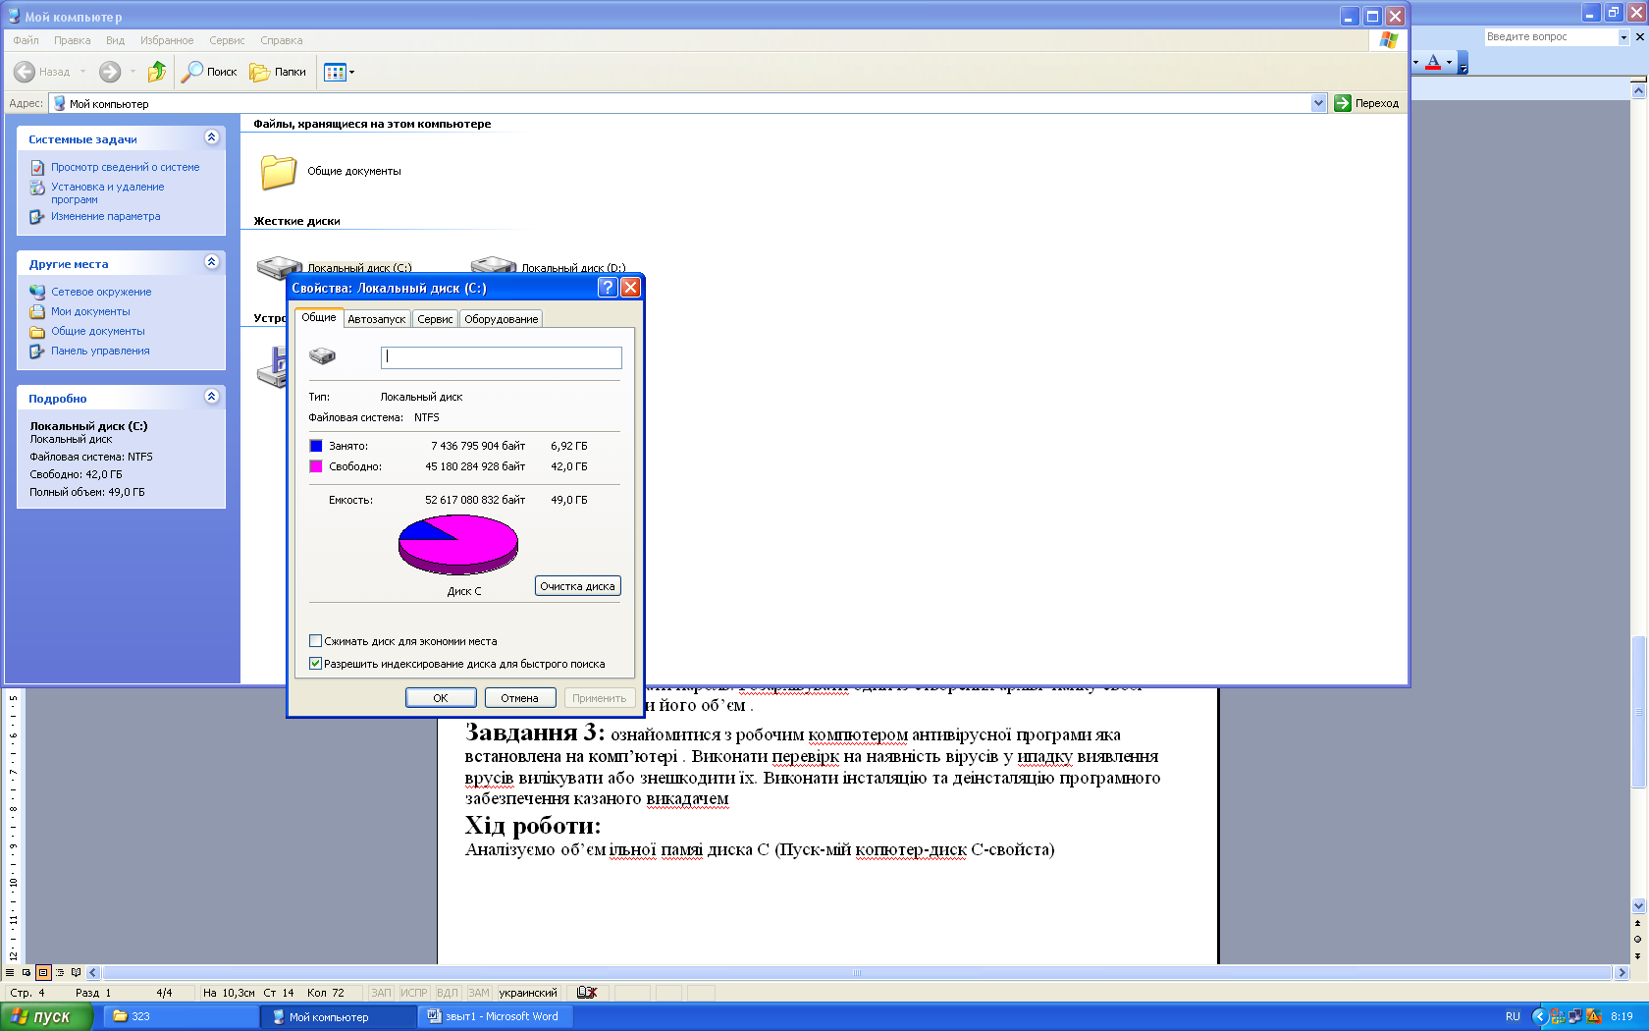Screen dimensions: 1649x1031
Task: Open Общие документы sidebar link
Action: coord(97,331)
